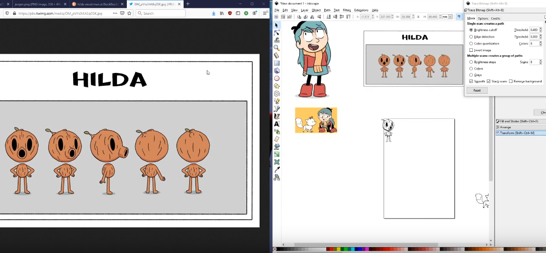The height and width of the screenshot is (253, 546).
Task: Select the Text tool in Inkscape
Action: point(277,124)
